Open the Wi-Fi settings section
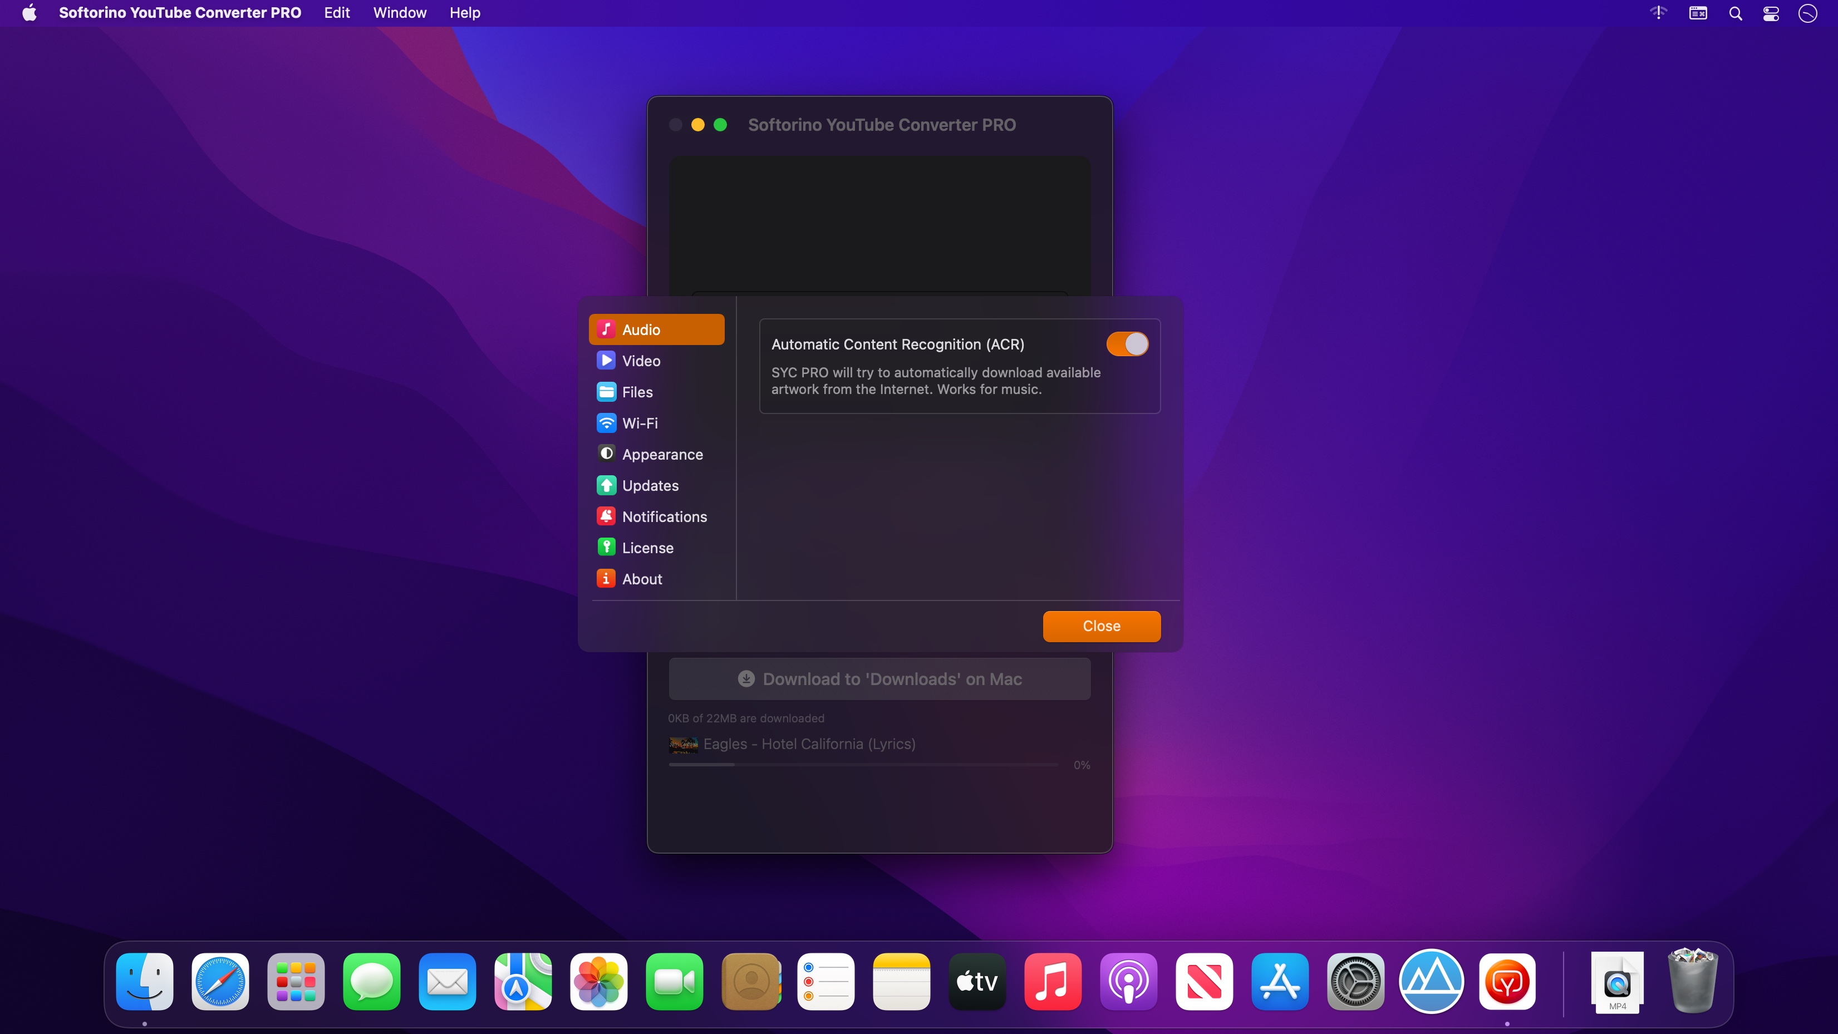The height and width of the screenshot is (1034, 1838). (x=656, y=423)
